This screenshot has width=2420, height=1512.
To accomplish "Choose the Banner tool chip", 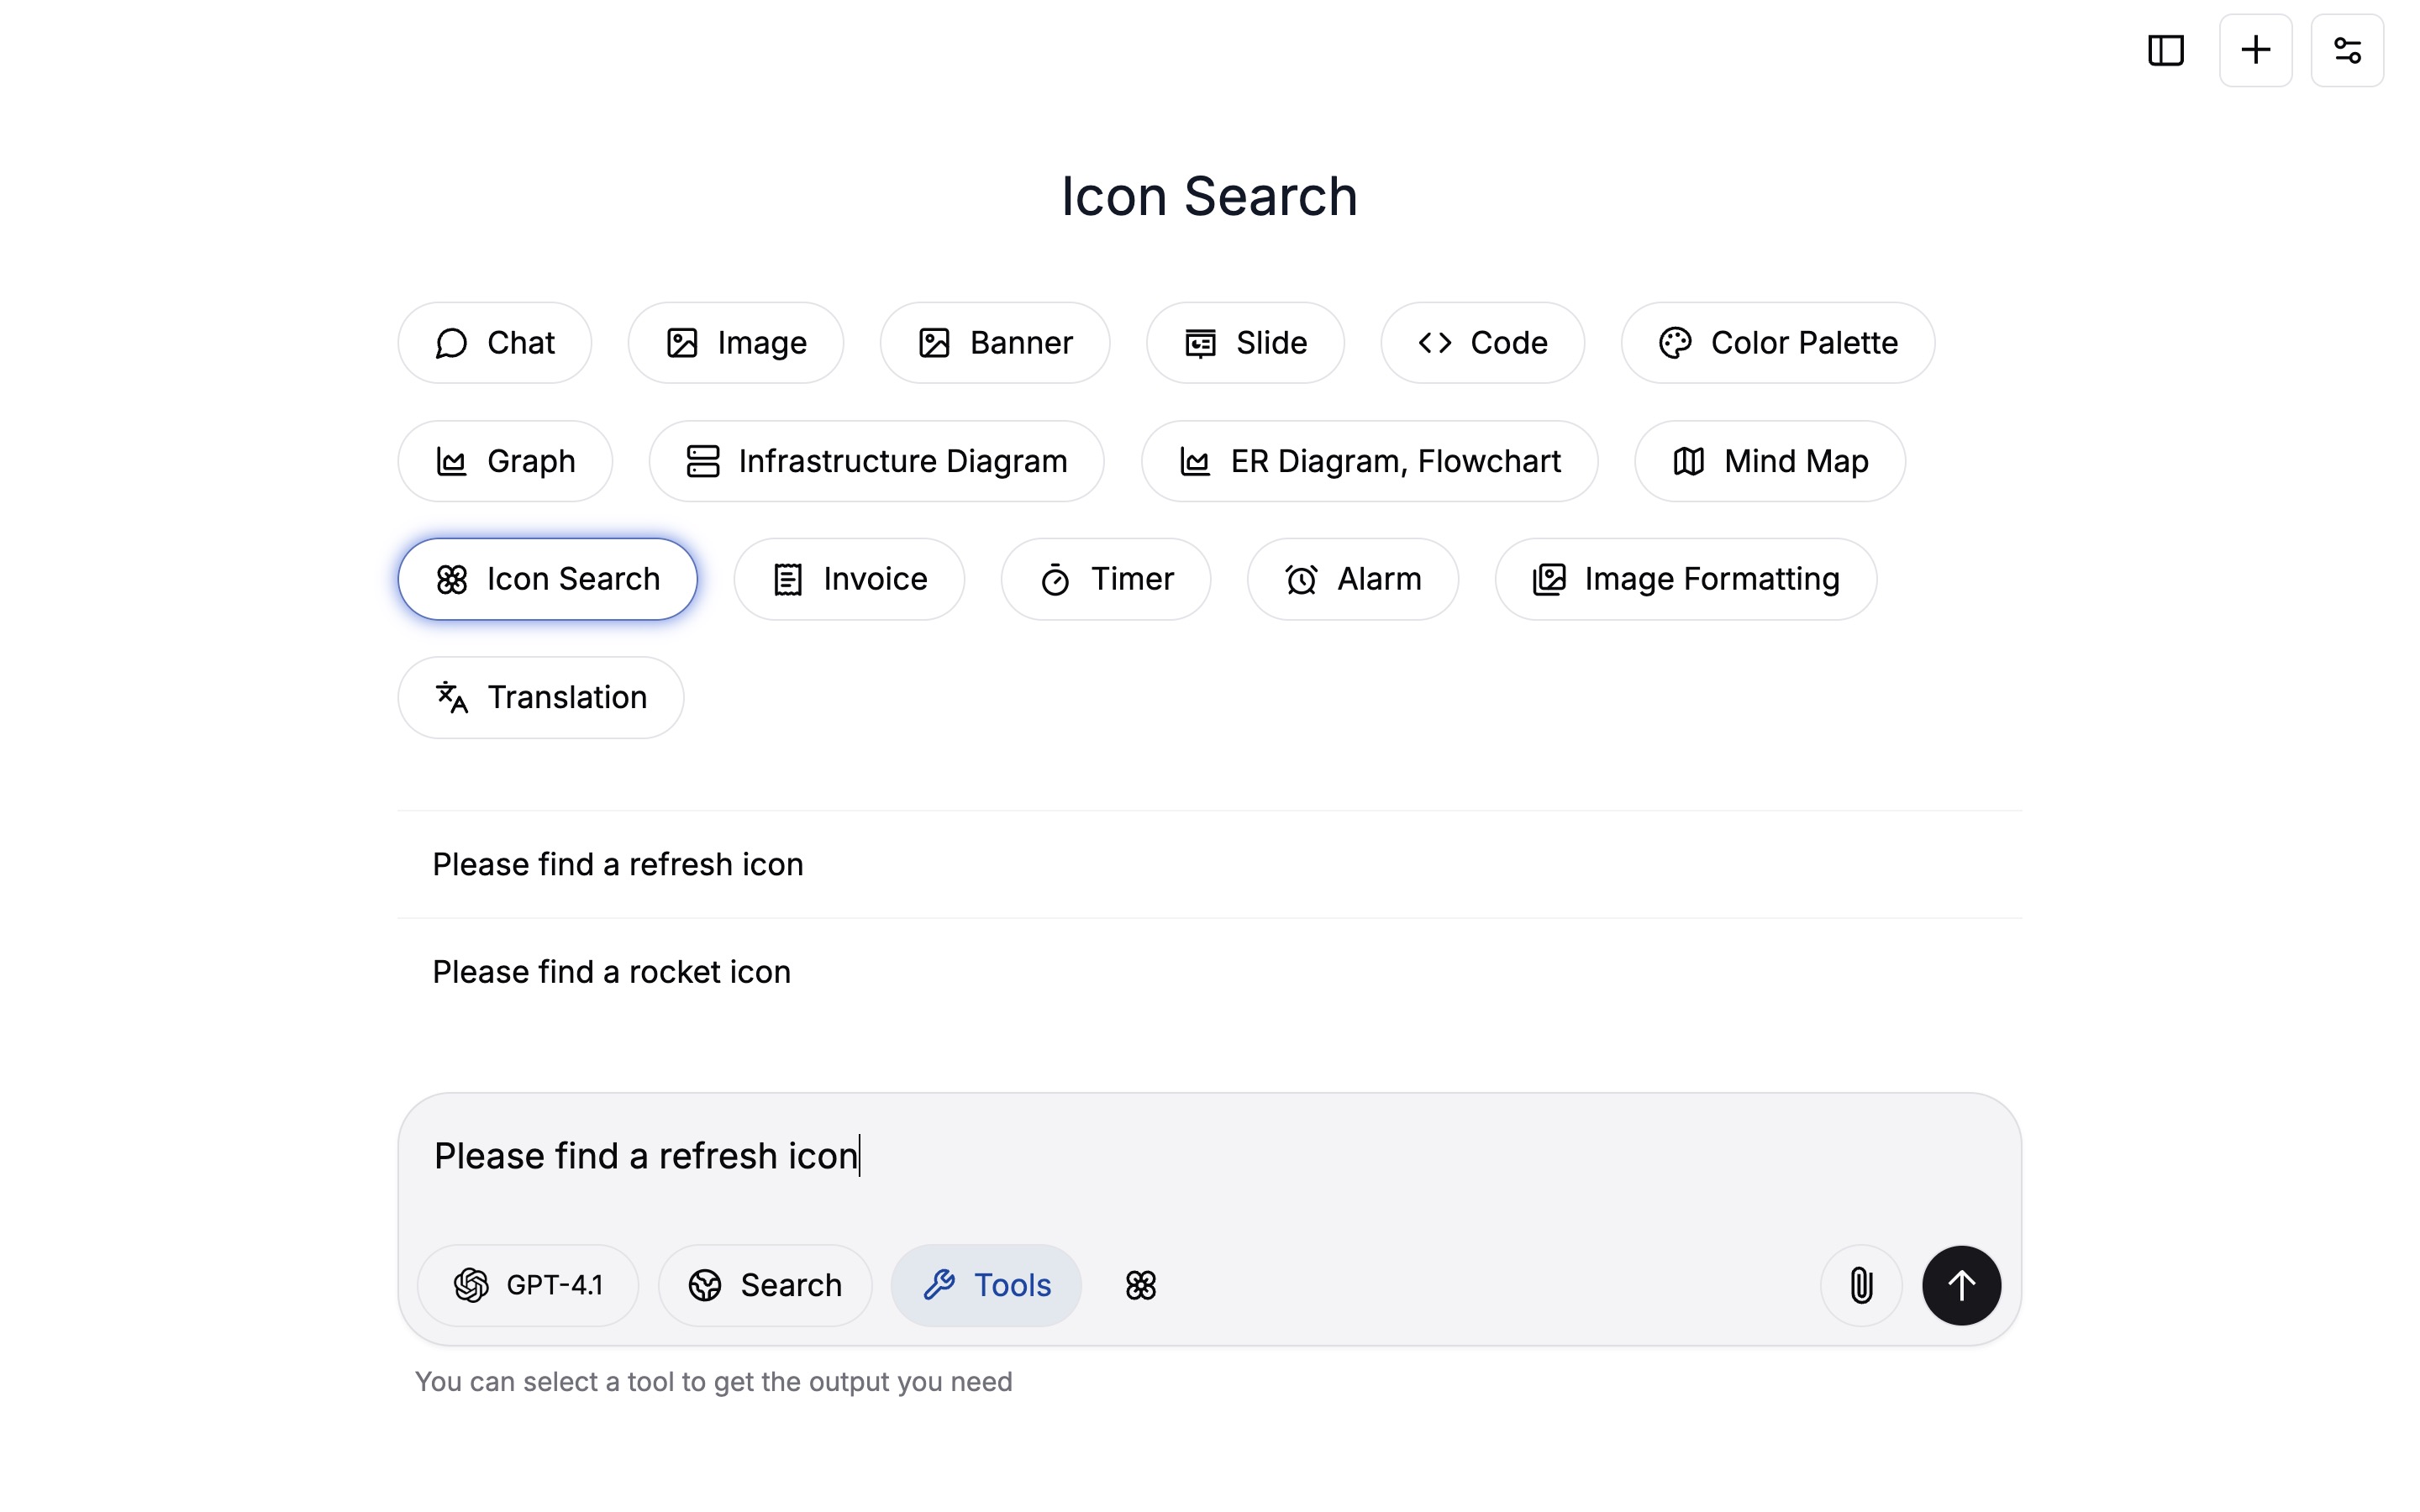I will tap(994, 343).
